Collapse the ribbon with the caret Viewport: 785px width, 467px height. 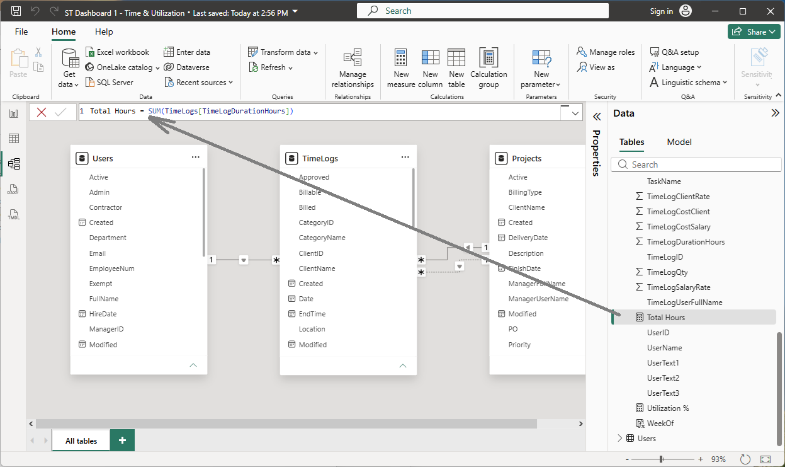coord(779,96)
